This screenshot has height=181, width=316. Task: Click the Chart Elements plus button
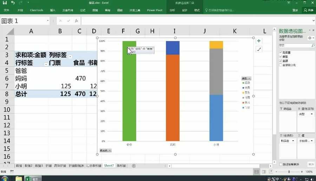(259, 41)
